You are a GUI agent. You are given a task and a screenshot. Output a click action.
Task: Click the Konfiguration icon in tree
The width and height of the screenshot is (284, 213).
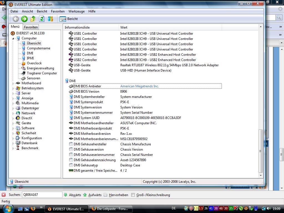coord(18,138)
